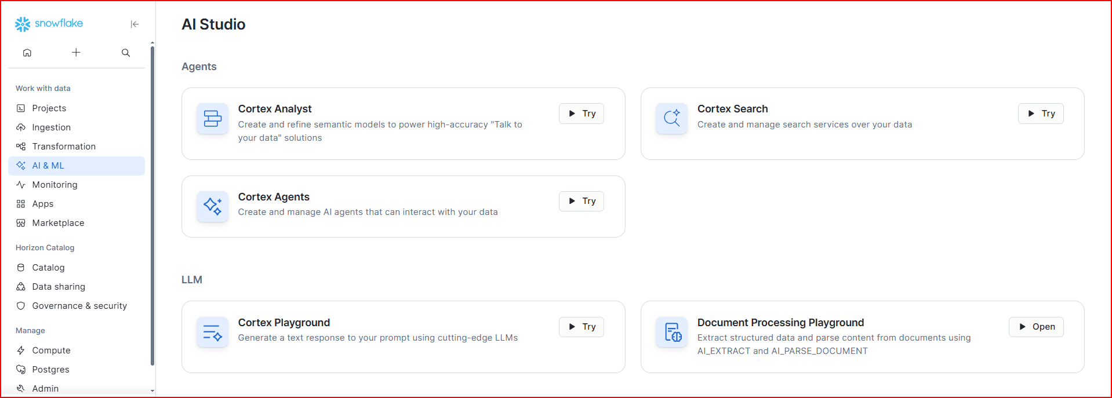Click the Monitoring pulse icon

pyautogui.click(x=21, y=185)
